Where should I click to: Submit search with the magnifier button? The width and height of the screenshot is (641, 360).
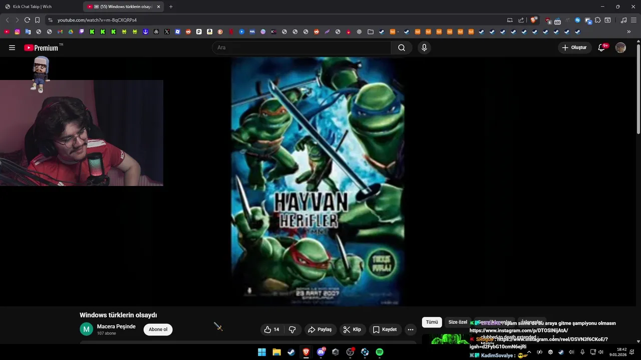[402, 47]
